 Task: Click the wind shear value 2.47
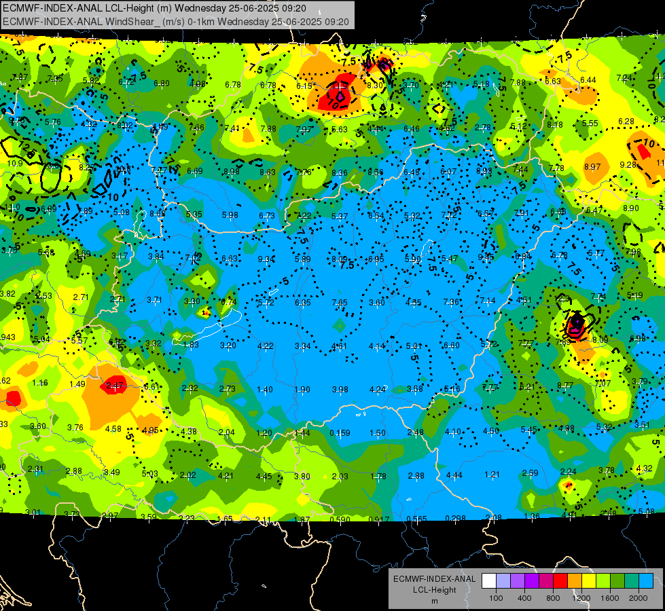[115, 386]
